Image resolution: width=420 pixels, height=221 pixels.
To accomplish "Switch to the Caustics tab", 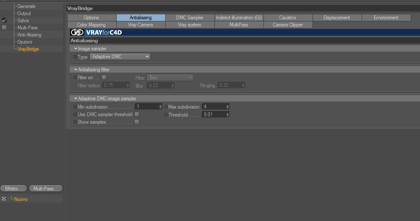I will point(288,18).
